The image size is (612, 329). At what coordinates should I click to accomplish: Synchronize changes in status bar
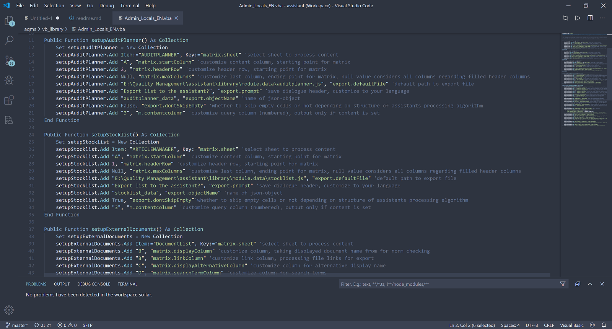point(42,325)
